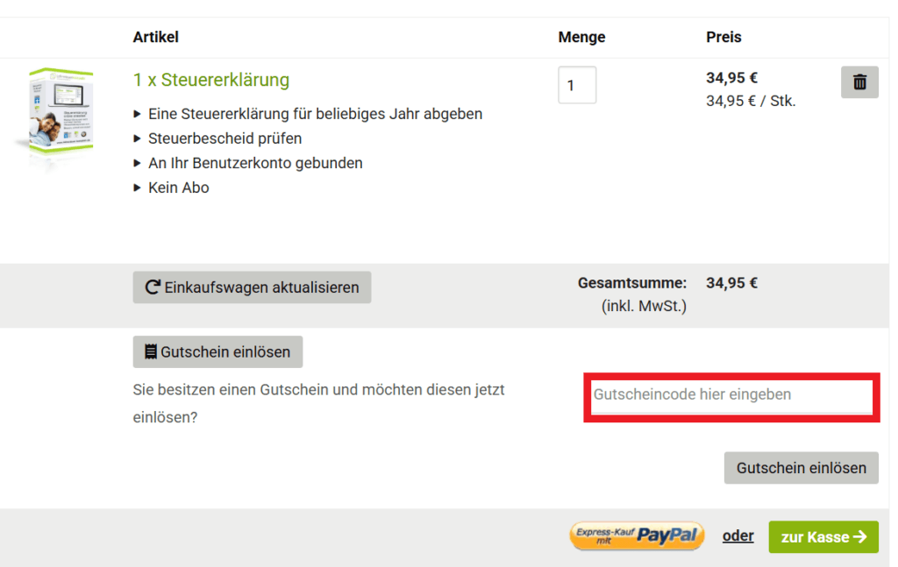Click the voucher ticket icon
The image size is (898, 567).
tap(150, 351)
